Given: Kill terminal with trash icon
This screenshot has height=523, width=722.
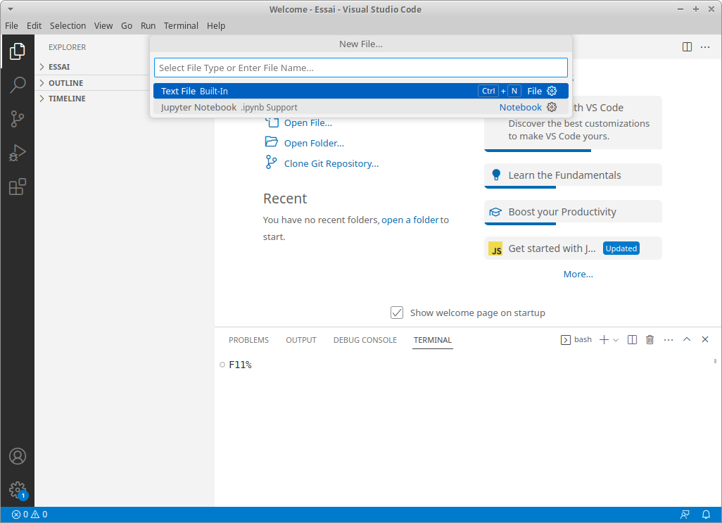Looking at the screenshot, I should pos(650,340).
